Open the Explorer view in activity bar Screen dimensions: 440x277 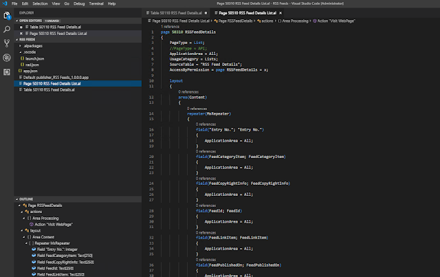[6, 14]
